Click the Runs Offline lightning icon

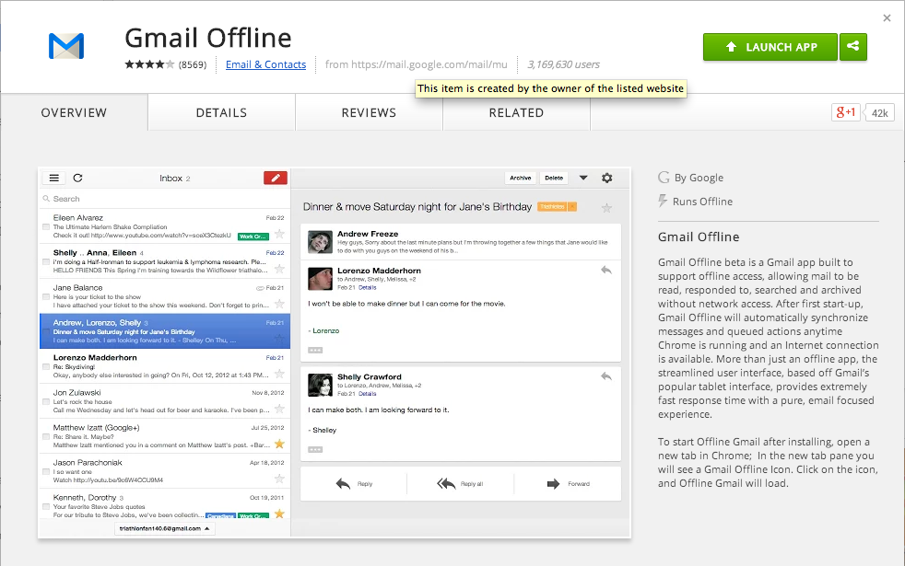663,201
